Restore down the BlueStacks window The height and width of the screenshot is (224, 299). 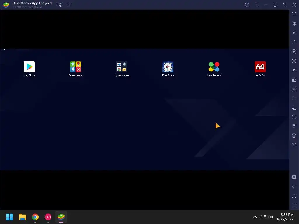tap(275, 5)
